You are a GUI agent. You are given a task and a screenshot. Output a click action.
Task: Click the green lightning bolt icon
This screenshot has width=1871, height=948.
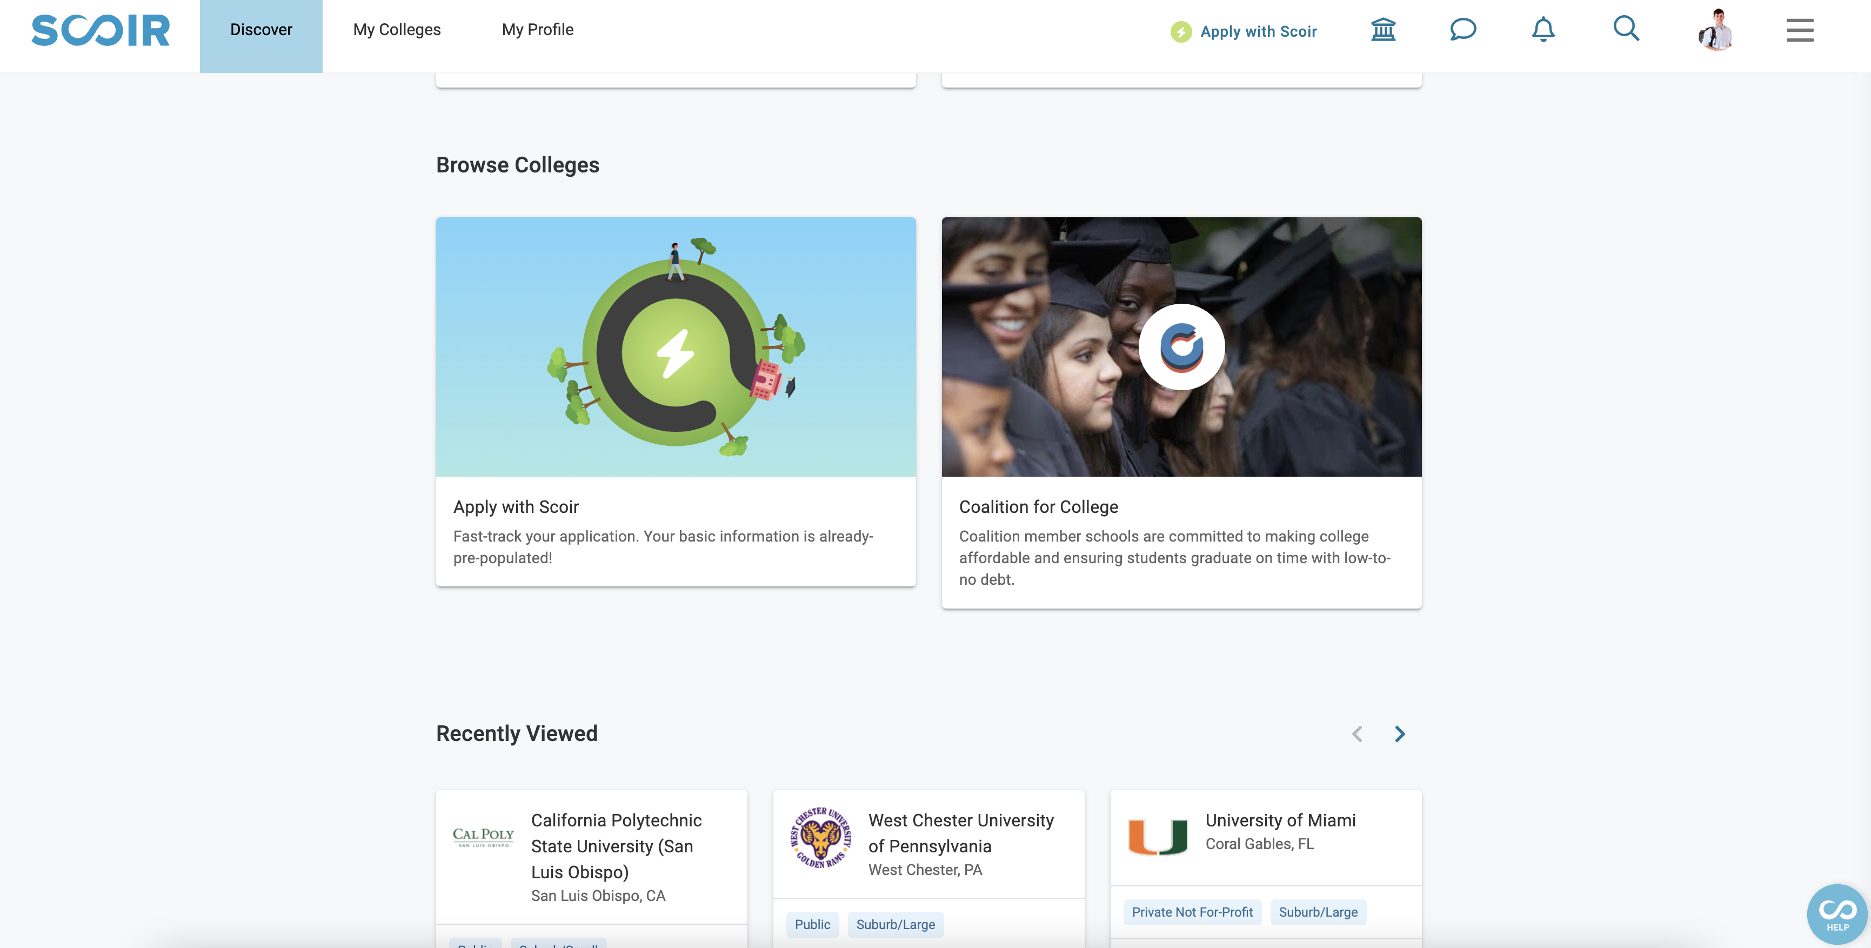1181,32
